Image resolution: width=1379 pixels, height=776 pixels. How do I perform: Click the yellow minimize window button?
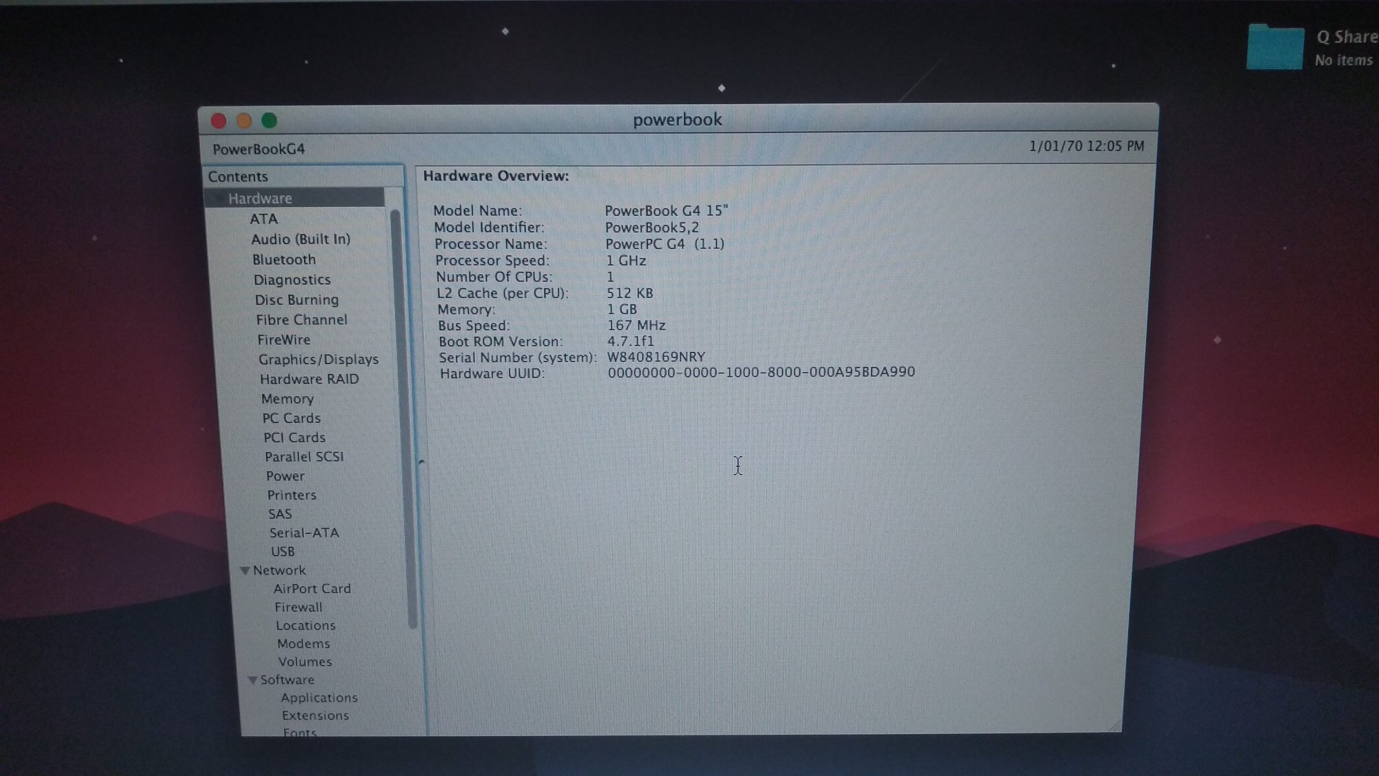(244, 121)
